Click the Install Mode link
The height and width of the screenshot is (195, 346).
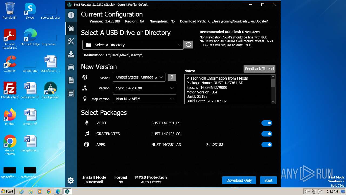tap(94, 177)
